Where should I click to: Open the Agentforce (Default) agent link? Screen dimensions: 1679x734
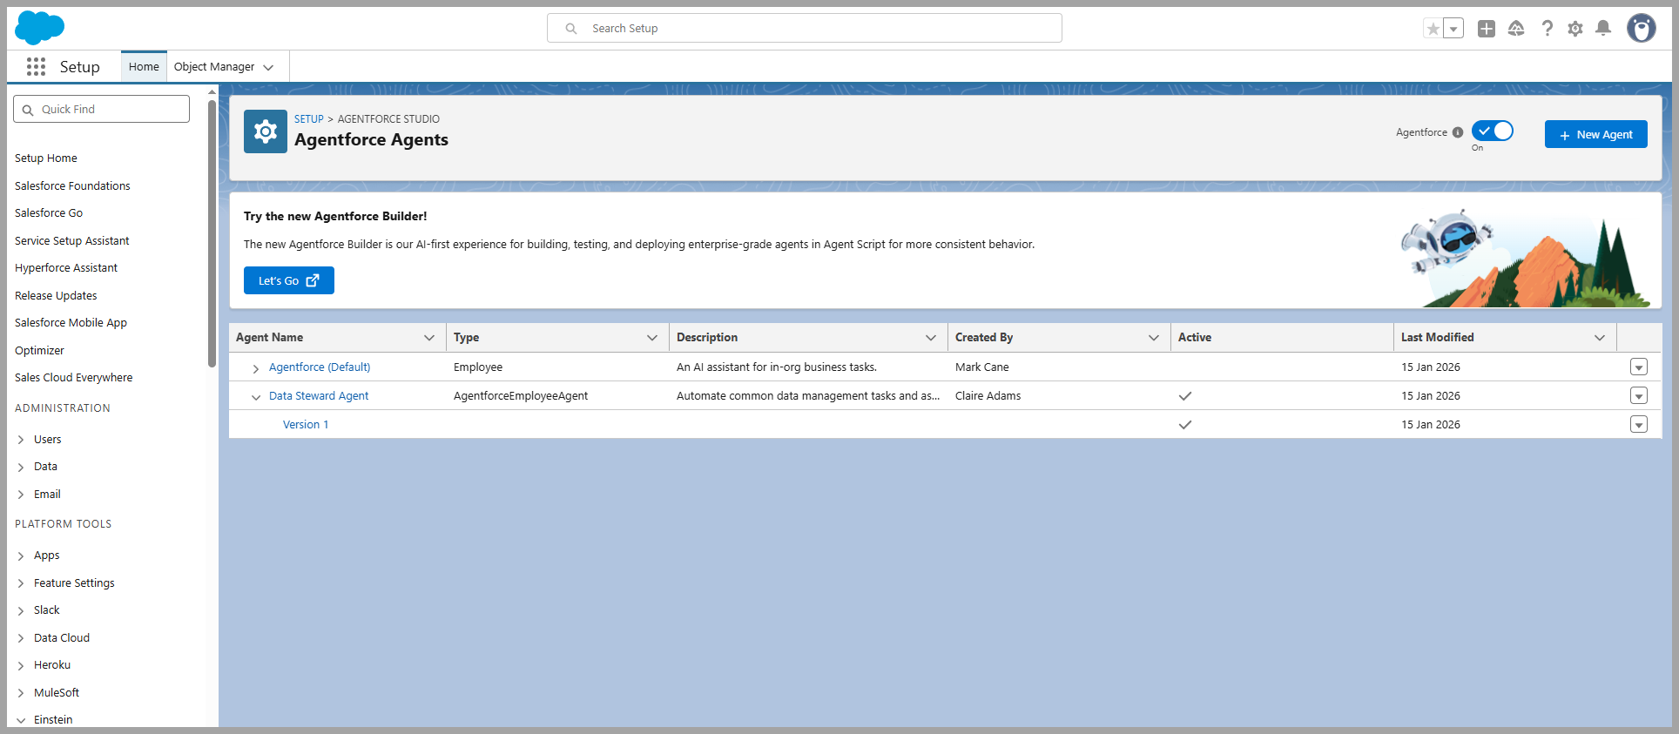pyautogui.click(x=320, y=367)
